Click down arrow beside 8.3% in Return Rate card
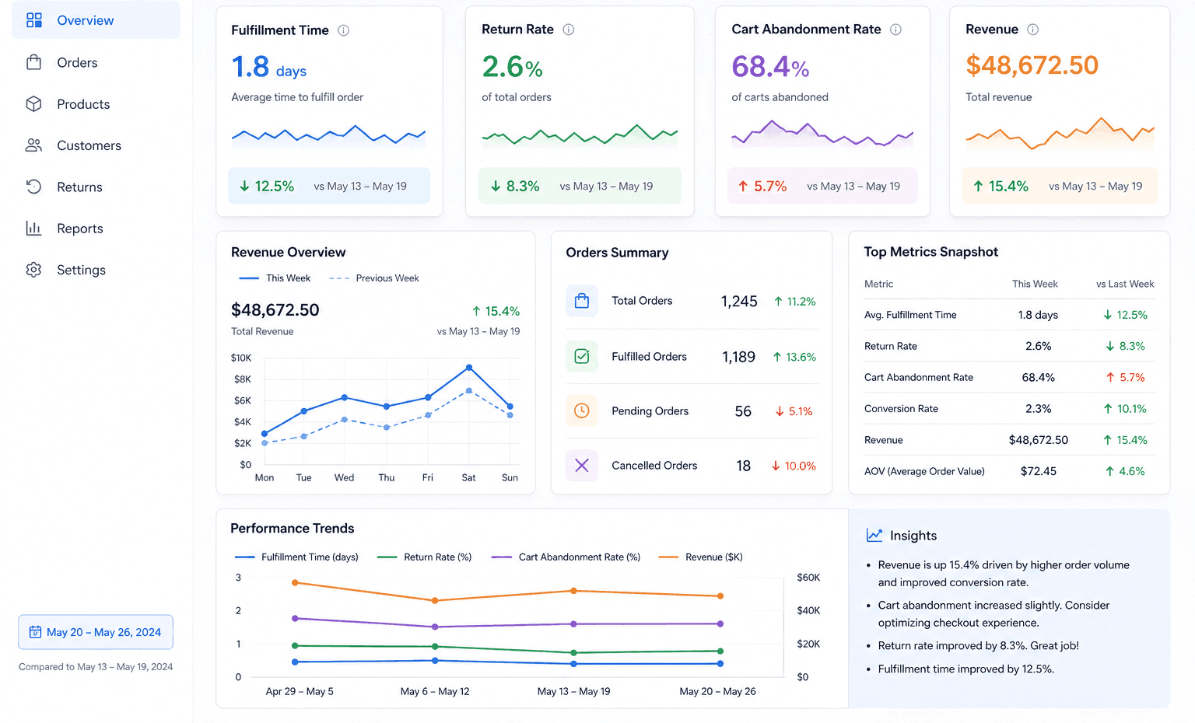1195x723 pixels. pos(496,187)
